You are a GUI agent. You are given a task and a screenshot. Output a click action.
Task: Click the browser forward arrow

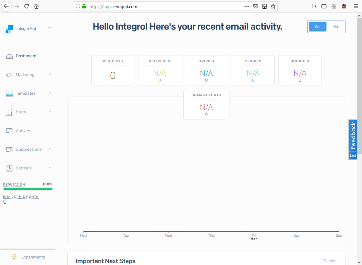[x=17, y=6]
